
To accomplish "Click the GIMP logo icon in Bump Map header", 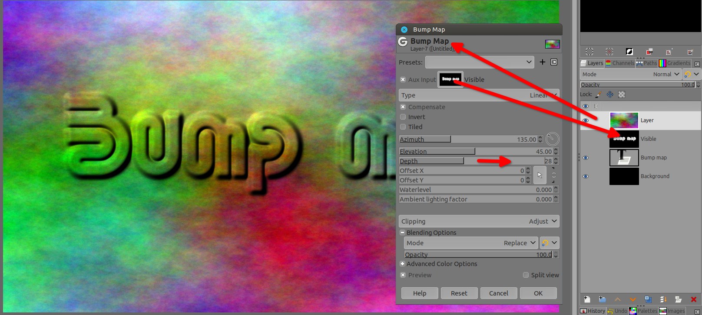I will click(403, 42).
